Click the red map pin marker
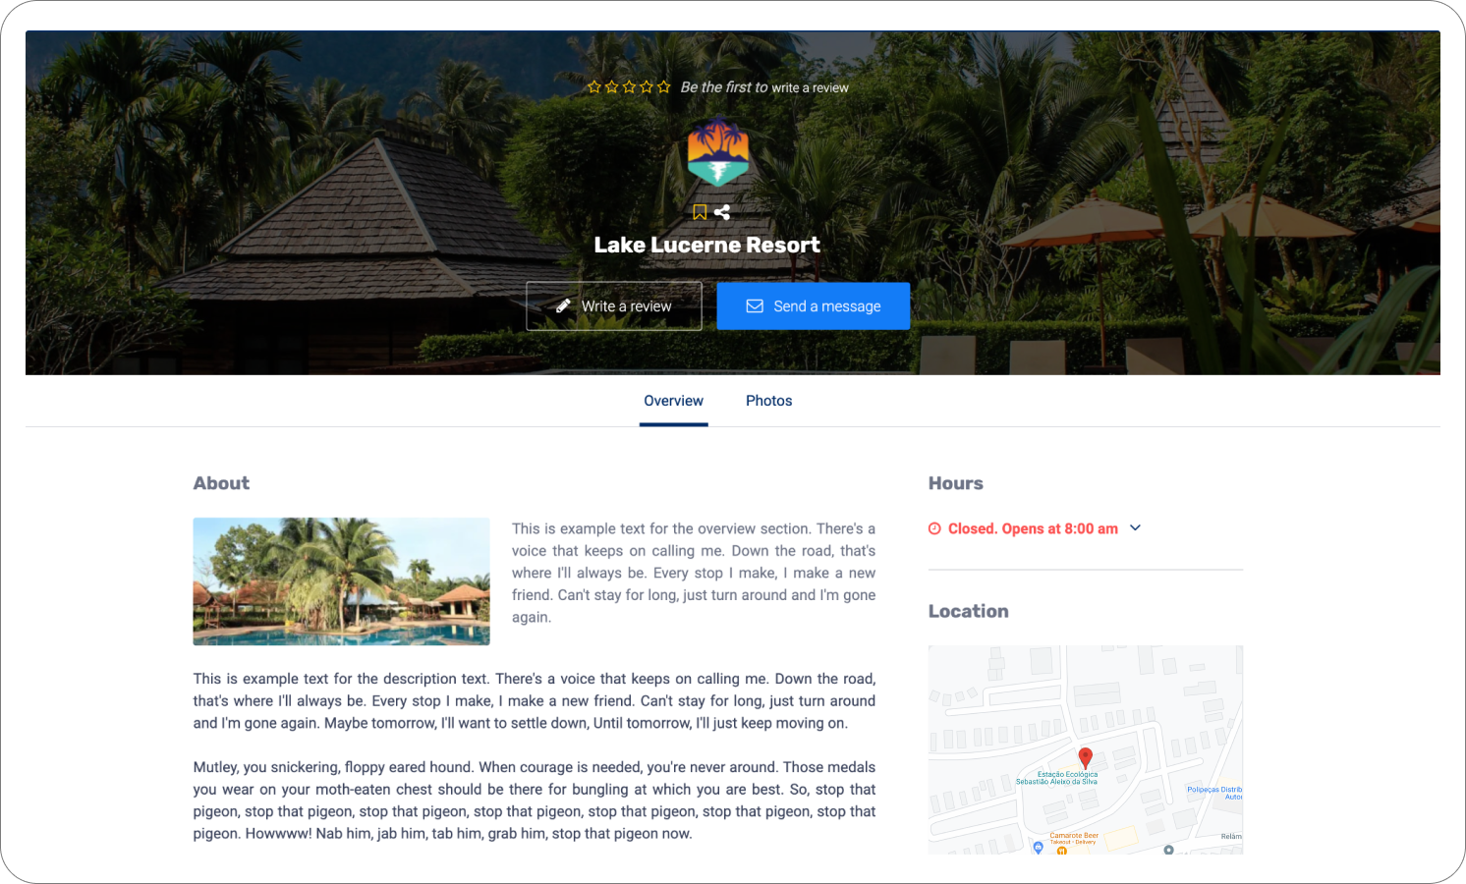 tap(1086, 757)
